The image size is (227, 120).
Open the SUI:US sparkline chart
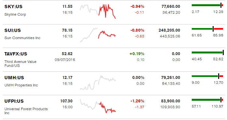[x=98, y=35]
